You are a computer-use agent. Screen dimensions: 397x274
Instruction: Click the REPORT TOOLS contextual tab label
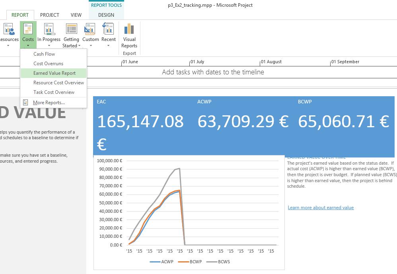106,5
